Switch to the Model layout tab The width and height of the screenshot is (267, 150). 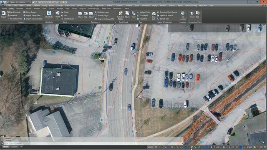tap(6, 147)
